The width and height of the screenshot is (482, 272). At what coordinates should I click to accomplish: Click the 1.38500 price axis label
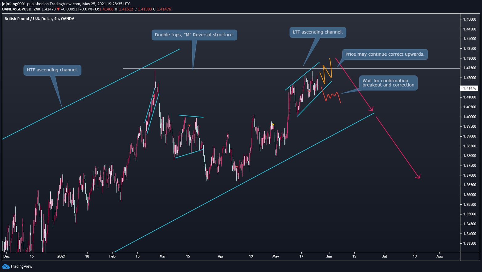(469, 146)
